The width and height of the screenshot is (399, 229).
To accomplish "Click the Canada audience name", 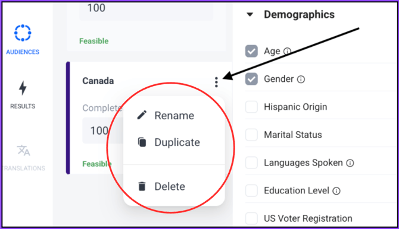I will tap(98, 81).
